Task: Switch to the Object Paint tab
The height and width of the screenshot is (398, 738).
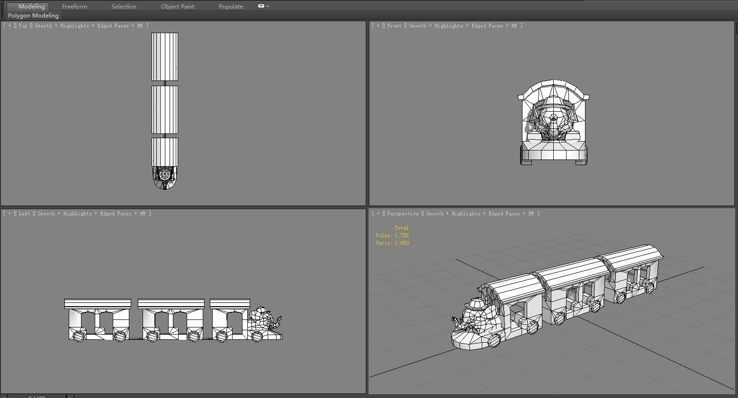Action: tap(178, 6)
